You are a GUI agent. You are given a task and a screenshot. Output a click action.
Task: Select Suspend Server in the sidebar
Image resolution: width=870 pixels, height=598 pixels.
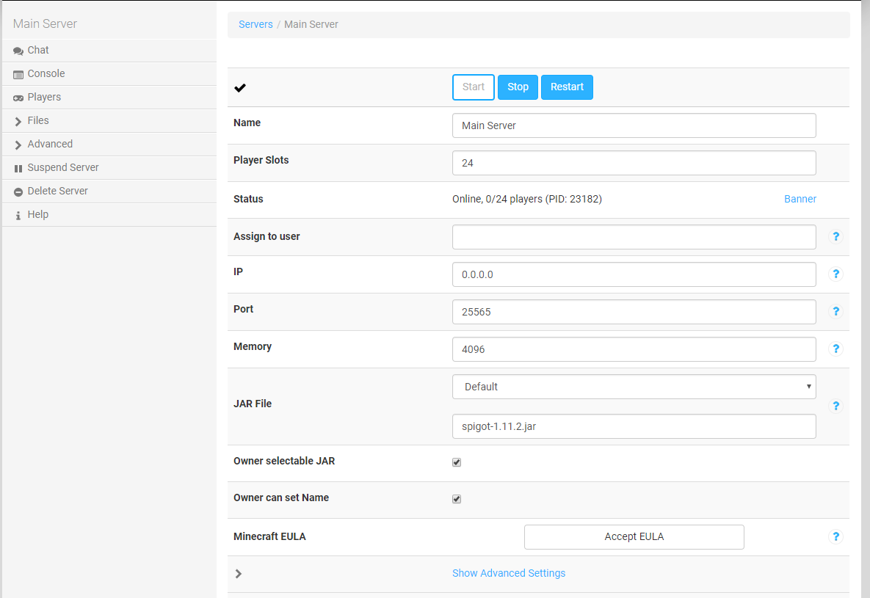coord(62,167)
